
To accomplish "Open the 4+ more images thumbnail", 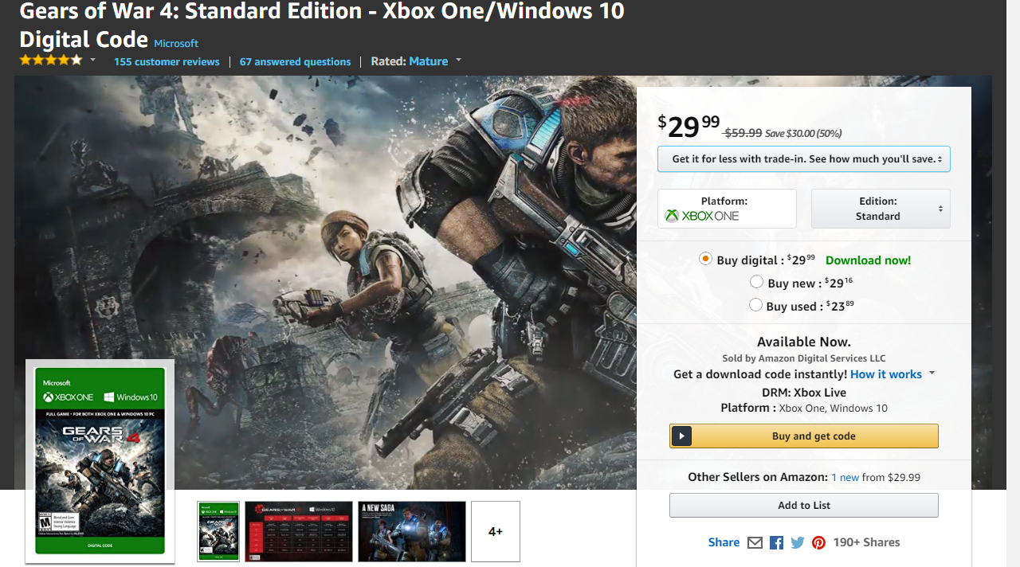I will point(496,531).
